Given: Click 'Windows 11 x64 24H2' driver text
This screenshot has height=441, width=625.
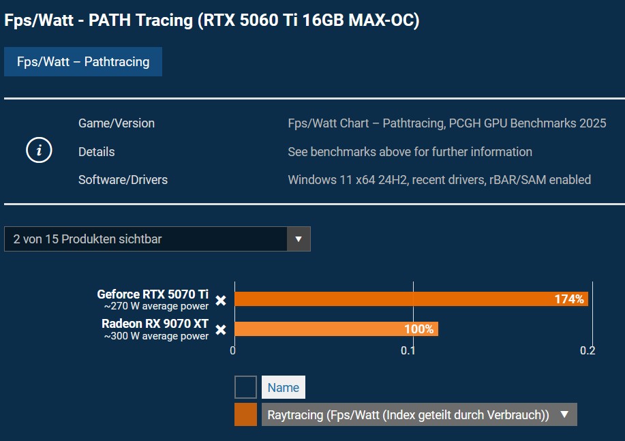Looking at the screenshot, I should click(x=347, y=180).
